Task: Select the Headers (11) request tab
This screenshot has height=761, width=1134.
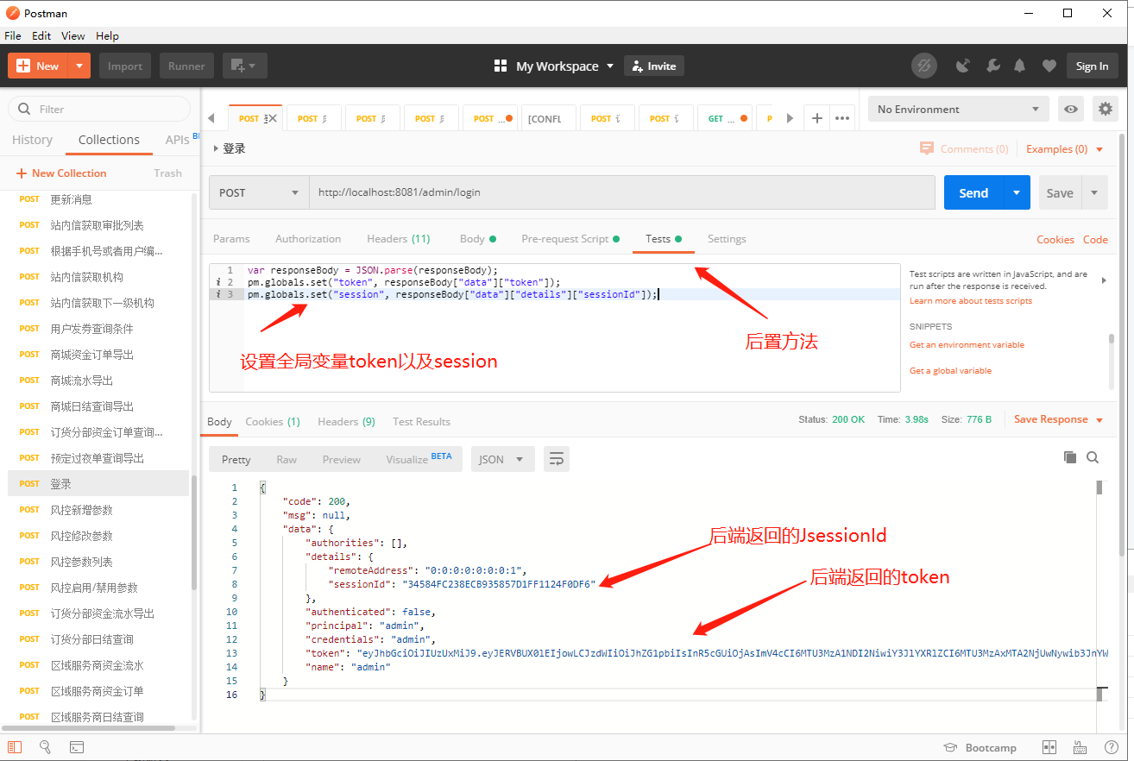Action: (398, 239)
